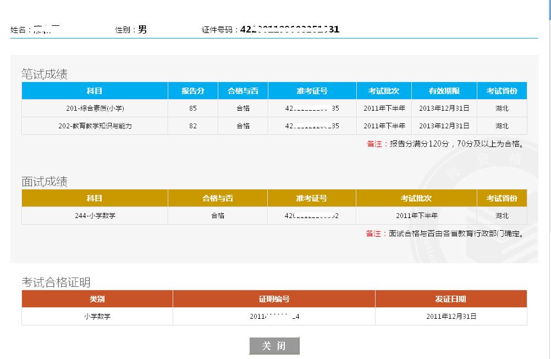Click the 关闭 (Close) button
The height and width of the screenshot is (359, 551).
pos(275,346)
